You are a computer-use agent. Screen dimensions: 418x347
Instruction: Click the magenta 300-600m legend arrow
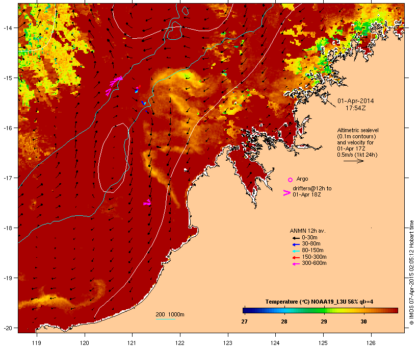coord(296,264)
